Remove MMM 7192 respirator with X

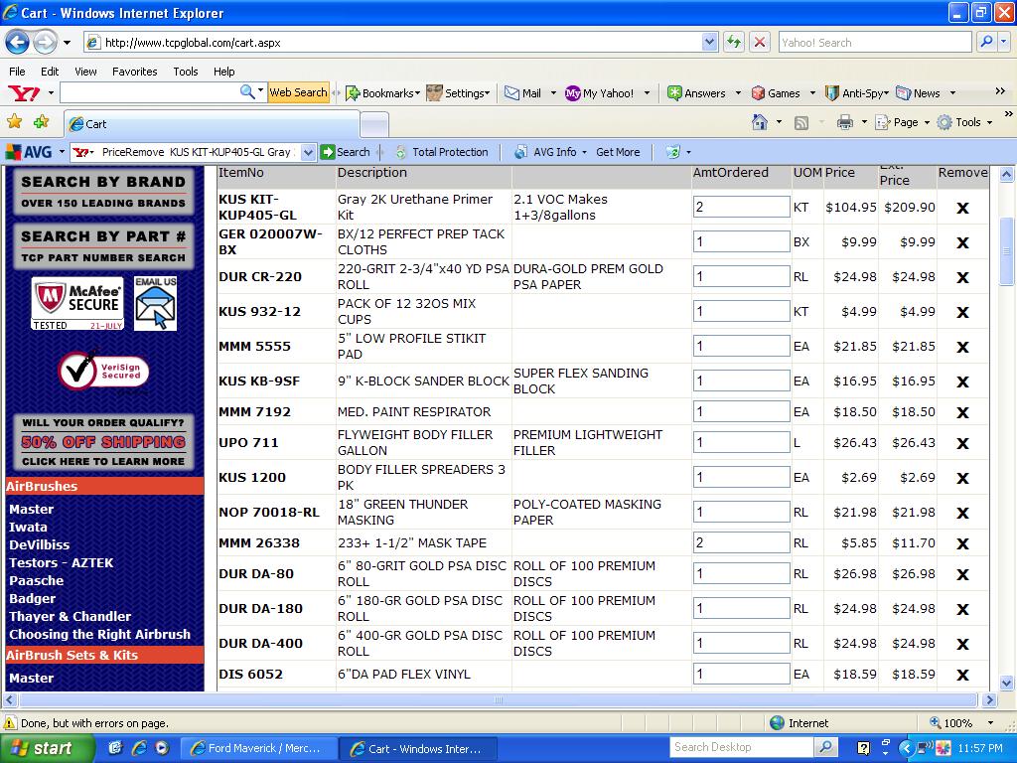pos(962,412)
